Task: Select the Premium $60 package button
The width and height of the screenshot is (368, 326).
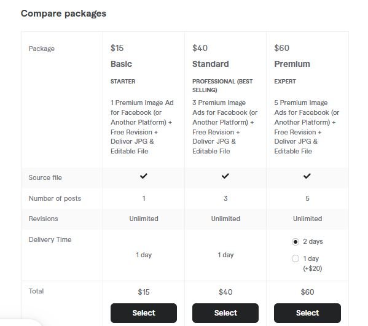Action: (x=307, y=313)
